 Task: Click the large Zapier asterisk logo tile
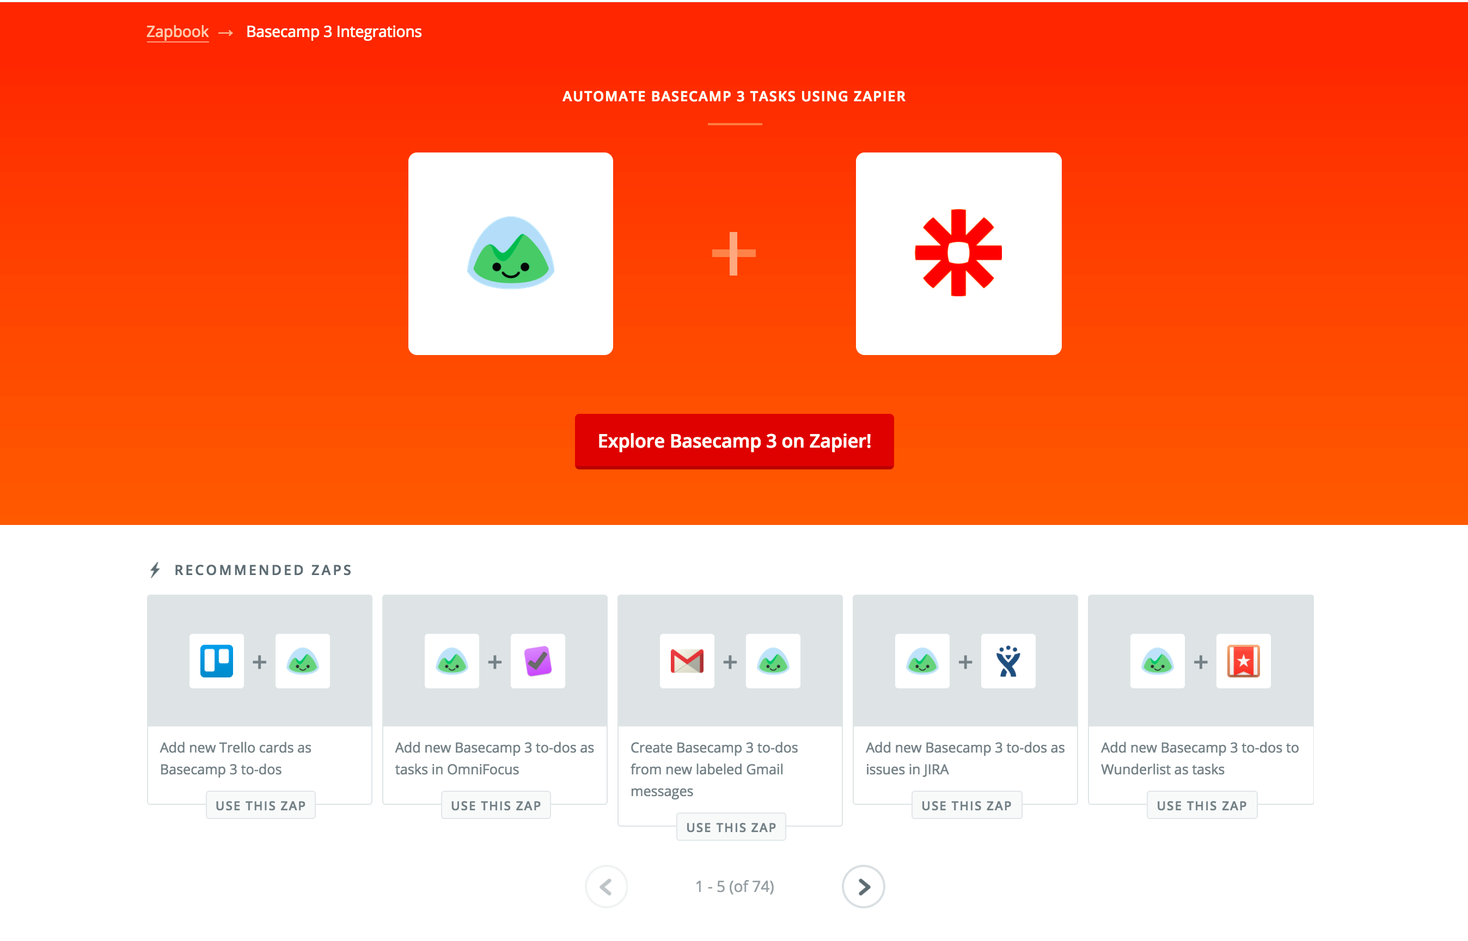[958, 254]
